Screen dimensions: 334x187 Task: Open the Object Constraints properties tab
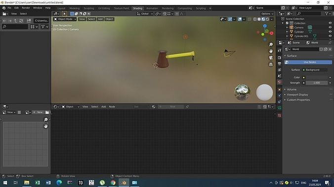280,102
